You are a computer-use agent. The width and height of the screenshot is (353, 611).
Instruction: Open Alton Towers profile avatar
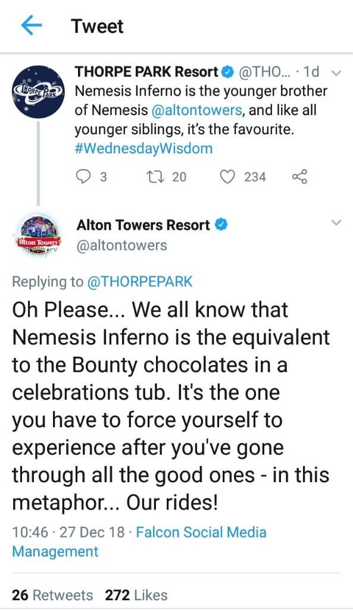[38, 234]
